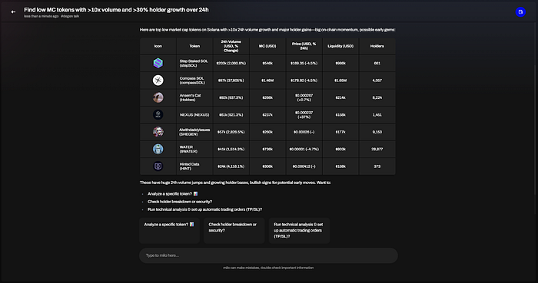Click the back arrow icon

13,12
